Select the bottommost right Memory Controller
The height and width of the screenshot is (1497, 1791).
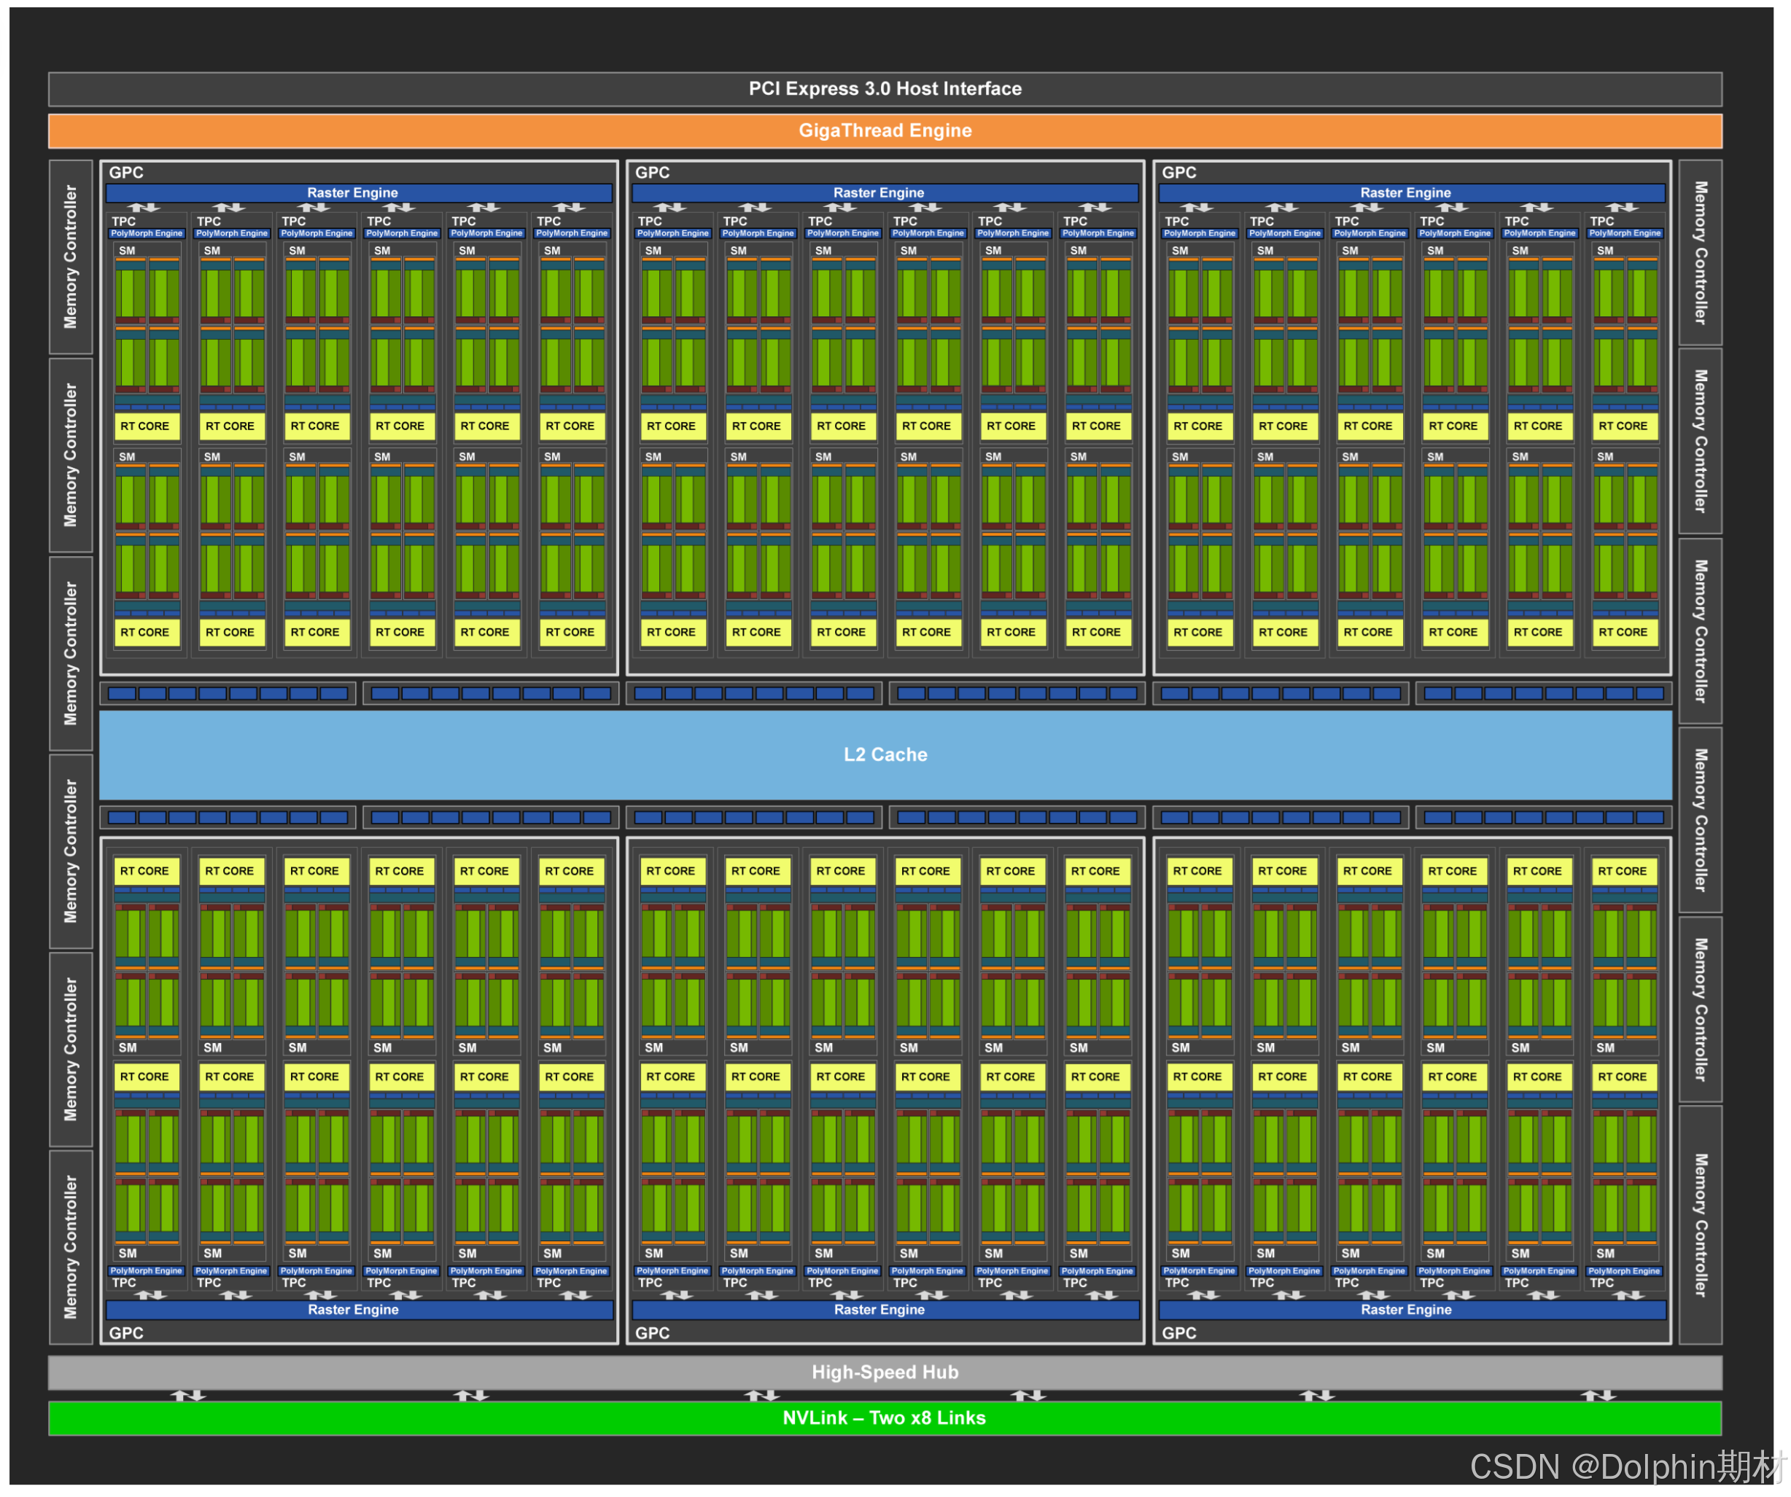coord(1700,1225)
